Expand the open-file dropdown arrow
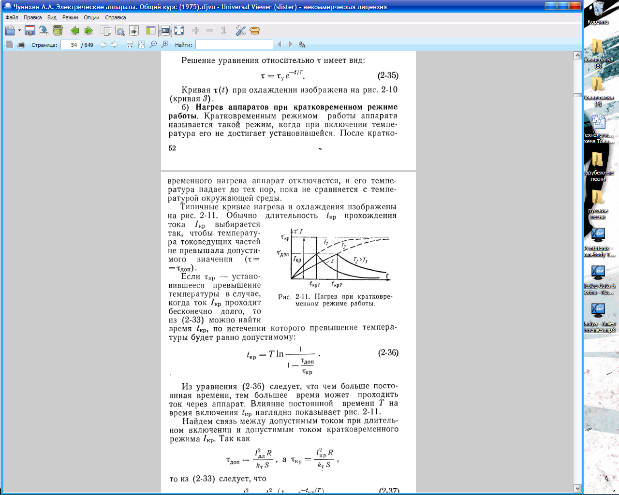 (19, 30)
